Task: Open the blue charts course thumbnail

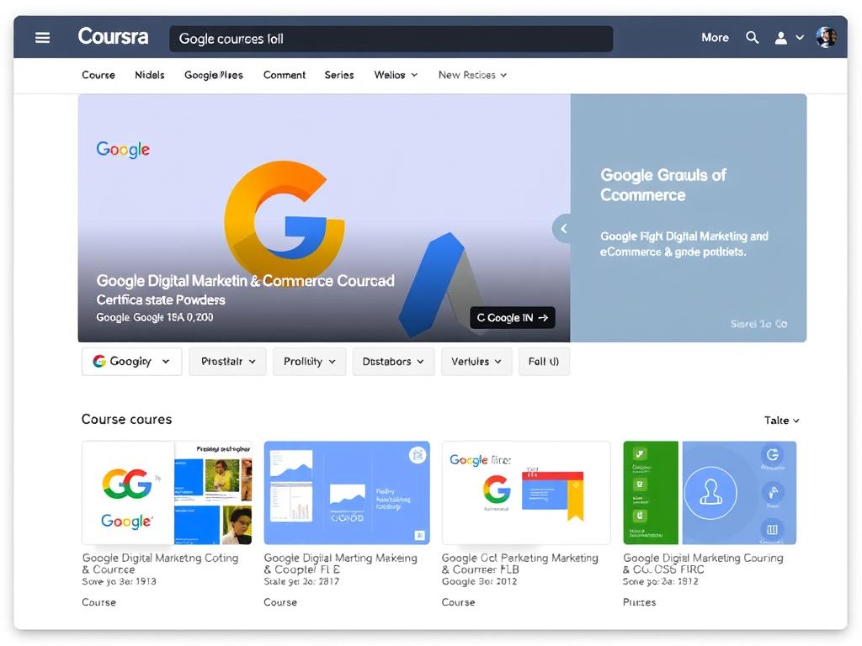Action: click(x=347, y=493)
